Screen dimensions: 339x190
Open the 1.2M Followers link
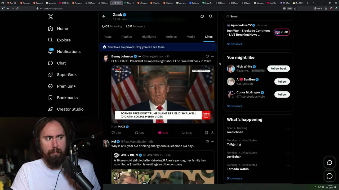pyautogui.click(x=135, y=26)
